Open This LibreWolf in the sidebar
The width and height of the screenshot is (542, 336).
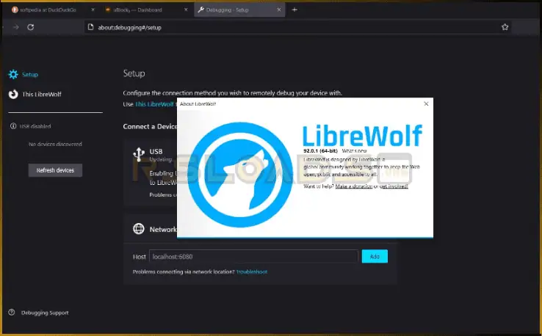[x=42, y=95]
